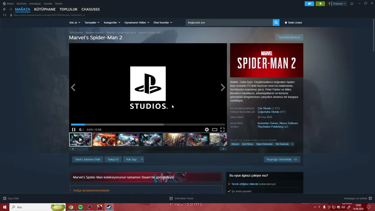
Task: Go to the MAĞAZA tab
Action: (23, 9)
